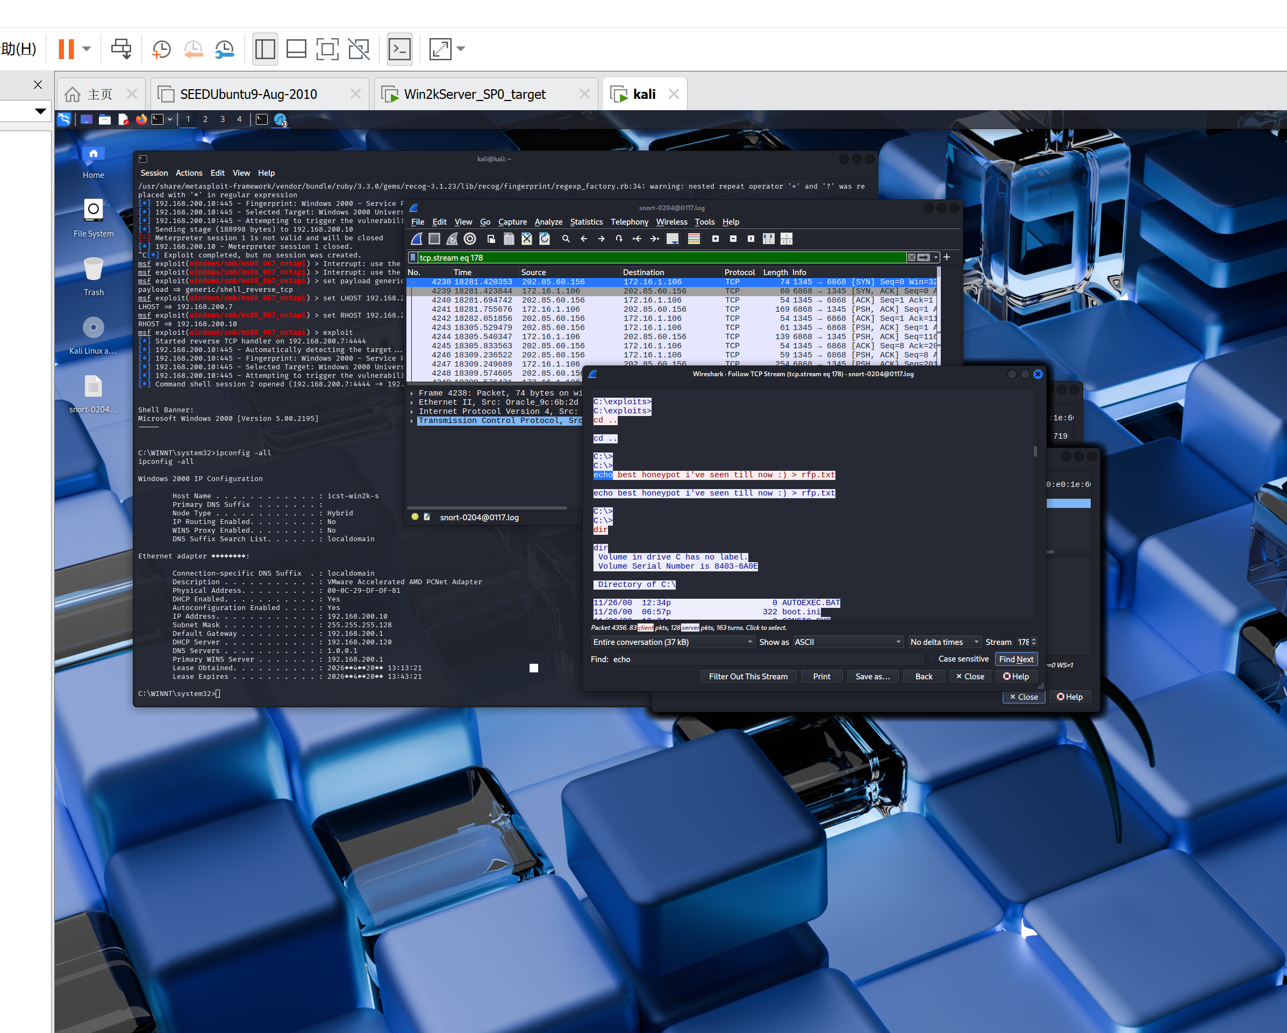Image resolution: width=1287 pixels, height=1033 pixels.
Task: Switch to the Win2kServer_SP0_target tab
Action: click(475, 94)
